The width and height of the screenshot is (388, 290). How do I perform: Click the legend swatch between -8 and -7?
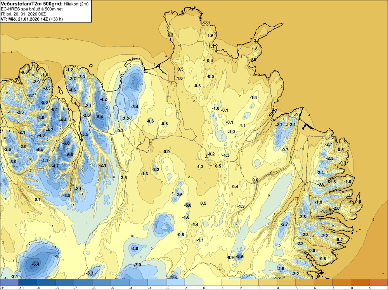pyautogui.click(x=64, y=282)
